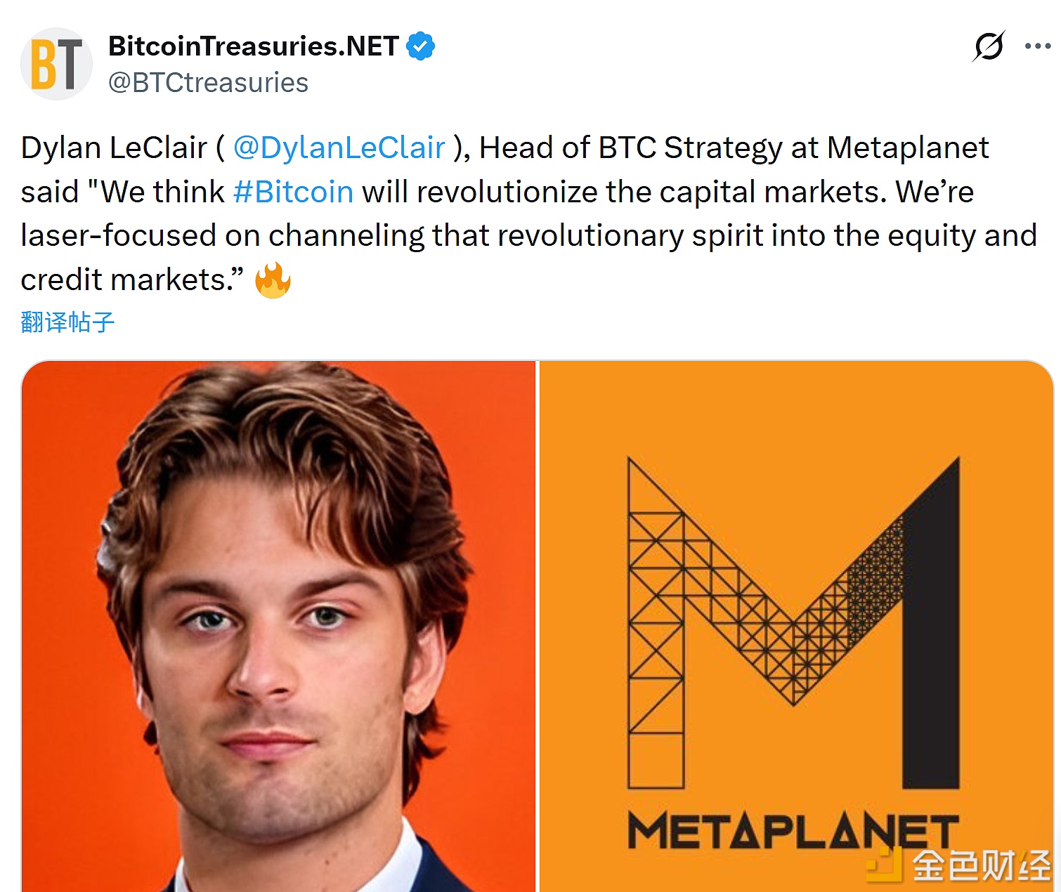The width and height of the screenshot is (1061, 892).
Task: Open the @BTCtreasuries handle
Action: pyautogui.click(x=208, y=83)
